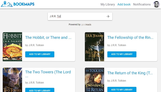
Task: Open My Library page
Action: [108, 5]
